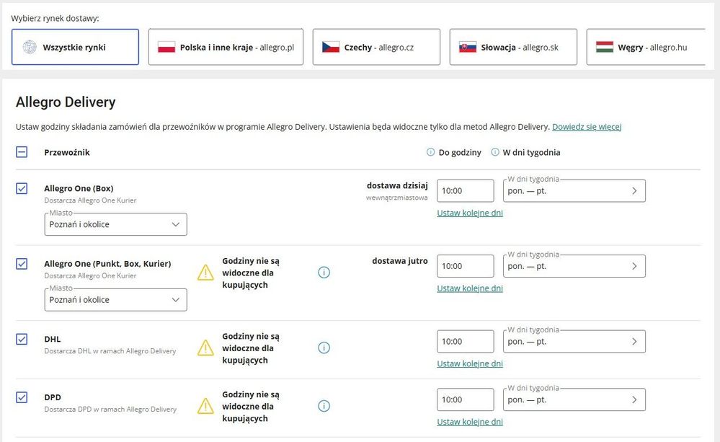The height and width of the screenshot is (442, 720).
Task: Uncheck the Allegro One (Box) checkbox
Action: click(22, 188)
